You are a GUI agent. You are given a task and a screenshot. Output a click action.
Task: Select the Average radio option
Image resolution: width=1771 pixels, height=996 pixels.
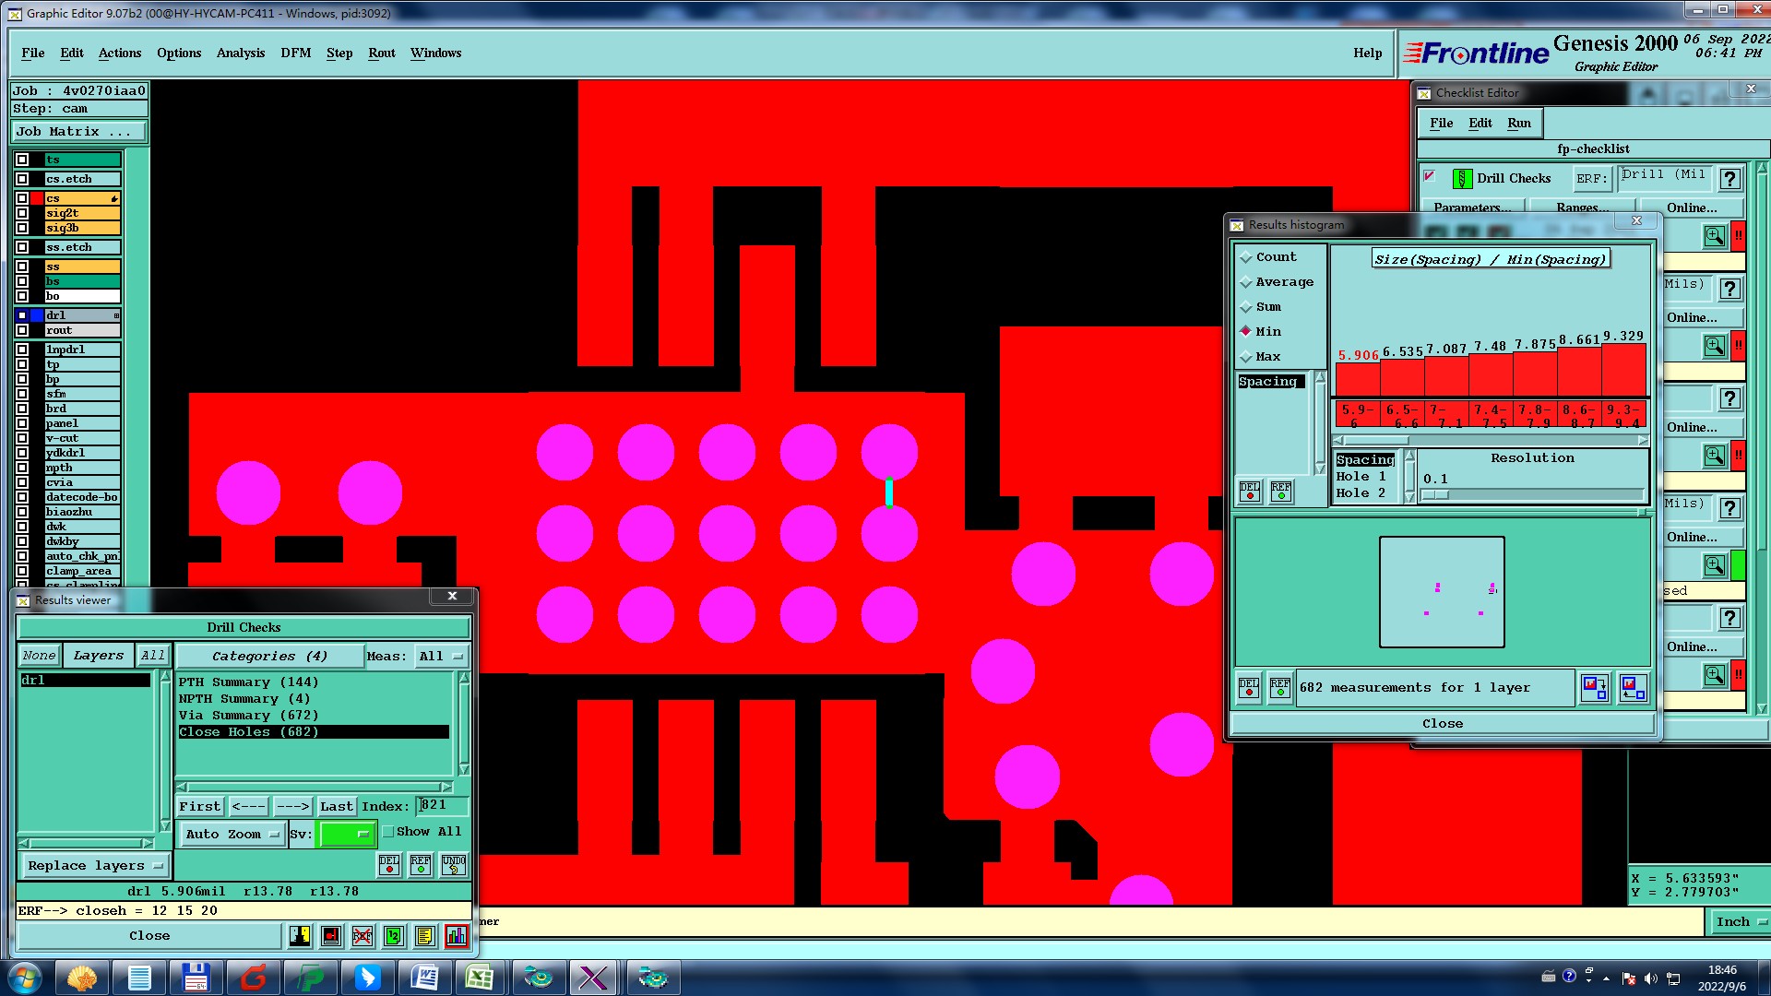[1246, 282]
